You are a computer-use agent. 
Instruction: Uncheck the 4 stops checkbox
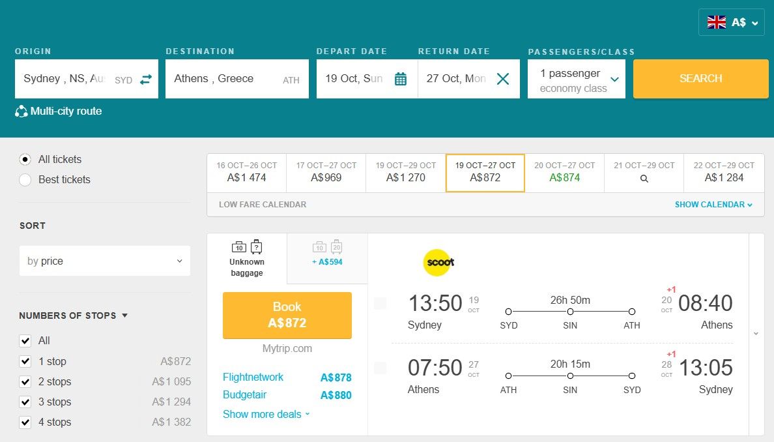pyautogui.click(x=25, y=422)
